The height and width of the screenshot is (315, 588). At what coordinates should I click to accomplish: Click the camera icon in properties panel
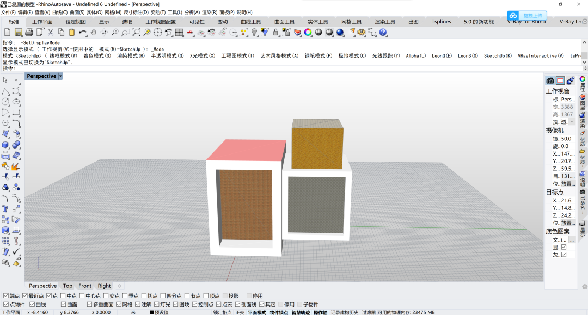pyautogui.click(x=550, y=81)
